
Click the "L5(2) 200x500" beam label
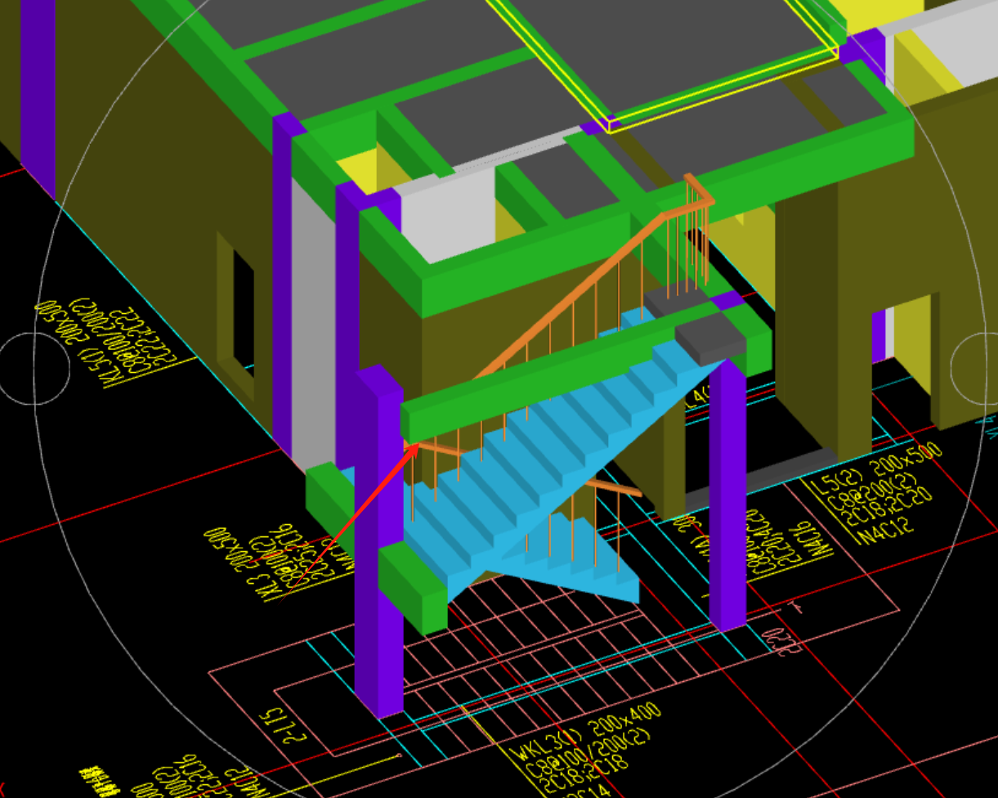click(875, 469)
